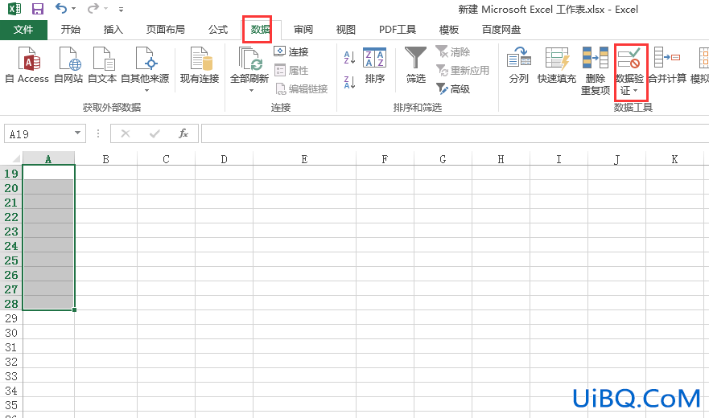Select row 24 header

coord(11,245)
